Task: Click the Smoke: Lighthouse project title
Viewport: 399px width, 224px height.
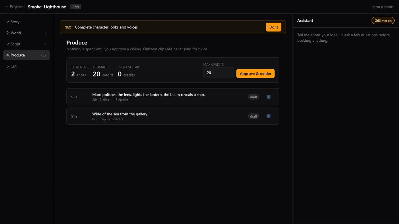Action: [x=47, y=7]
